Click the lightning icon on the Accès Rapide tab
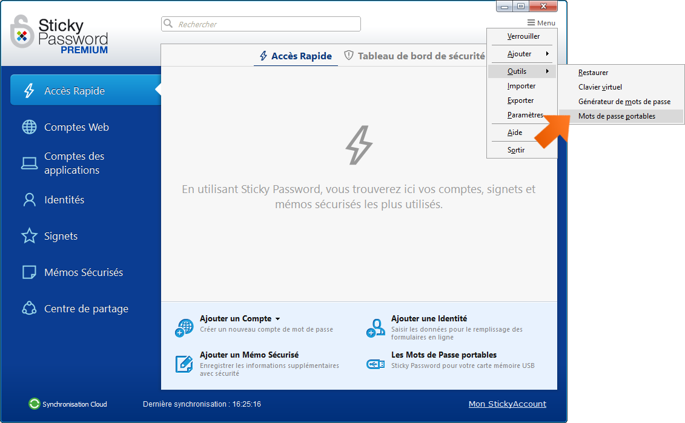Viewport: 685px width, 423px height. tap(263, 56)
